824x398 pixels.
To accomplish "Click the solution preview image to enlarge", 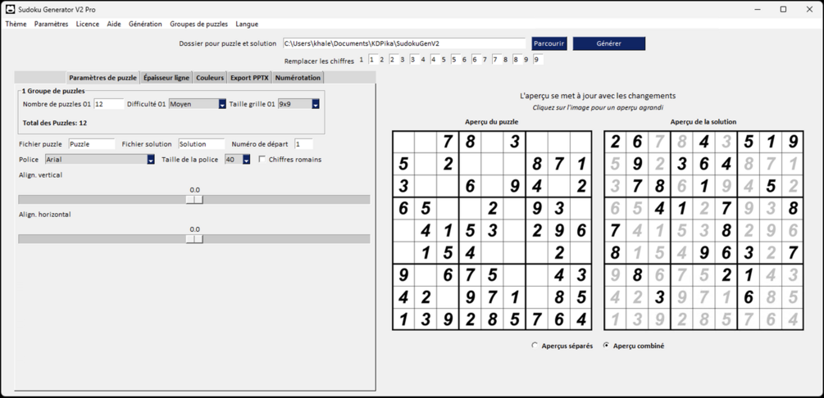I will coord(703,230).
